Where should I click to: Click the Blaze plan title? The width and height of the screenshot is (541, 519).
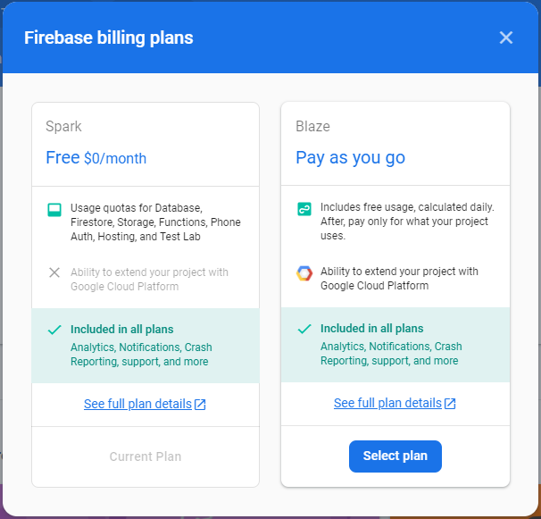coord(312,127)
